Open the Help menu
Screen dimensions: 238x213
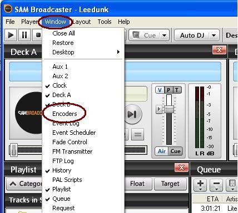124,22
